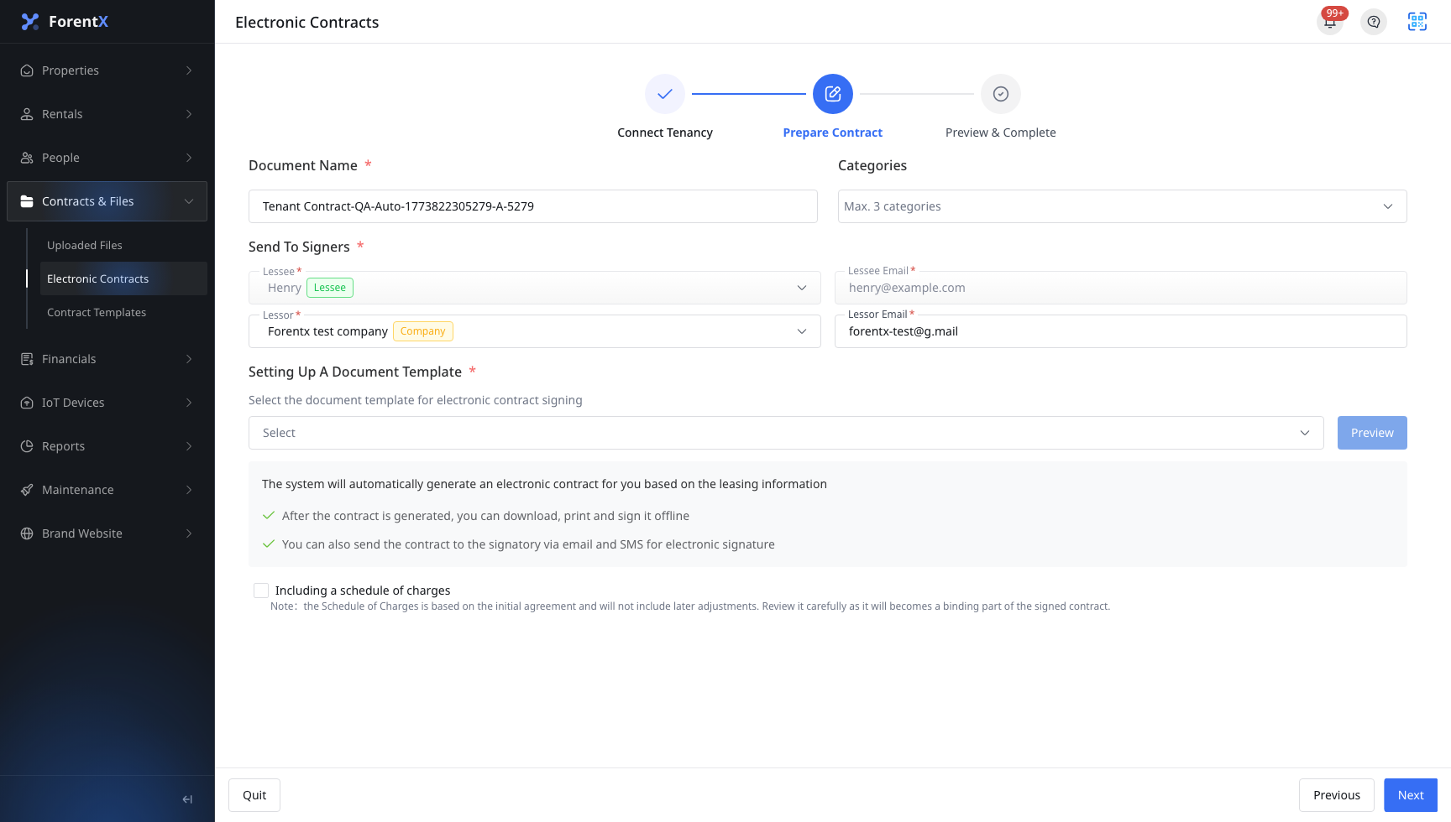The image size is (1451, 822).
Task: Click the Document Name input field
Action: (x=533, y=206)
